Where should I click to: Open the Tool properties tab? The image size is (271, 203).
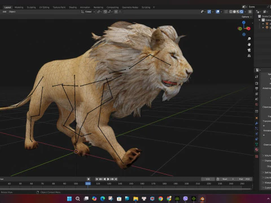[x=257, y=77]
